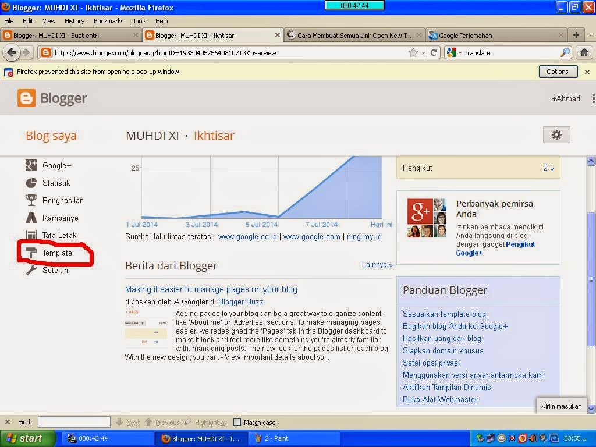Open the Edit menu
The image size is (596, 447).
[28, 21]
